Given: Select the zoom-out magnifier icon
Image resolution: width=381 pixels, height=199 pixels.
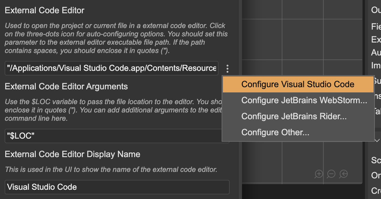Looking at the screenshot, I should [331, 174].
